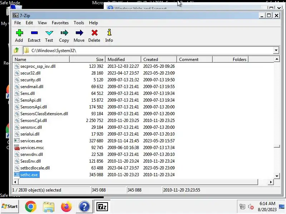Select the serwvdrv.dll file

pos(31,154)
